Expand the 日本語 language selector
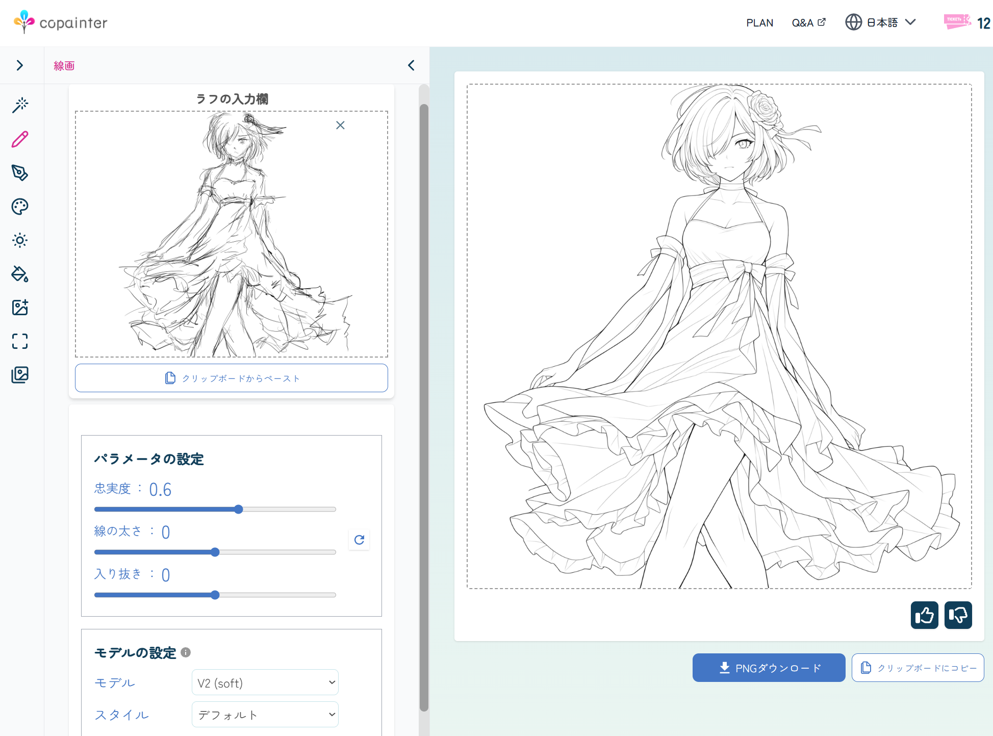The image size is (993, 736). tap(881, 22)
